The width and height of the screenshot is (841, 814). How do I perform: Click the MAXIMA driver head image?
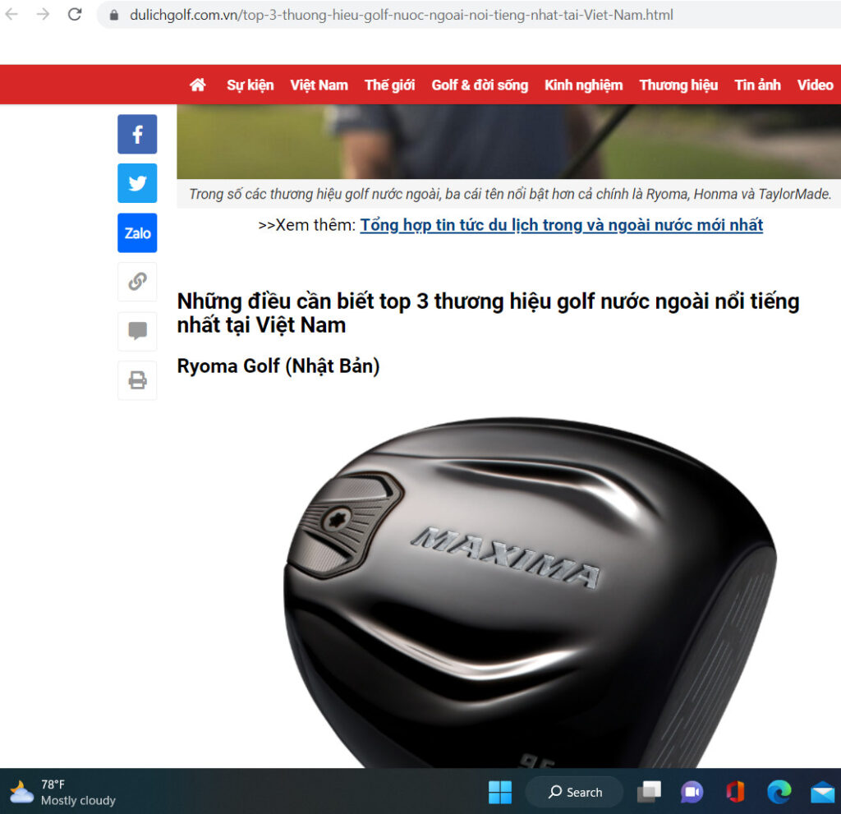click(x=530, y=591)
